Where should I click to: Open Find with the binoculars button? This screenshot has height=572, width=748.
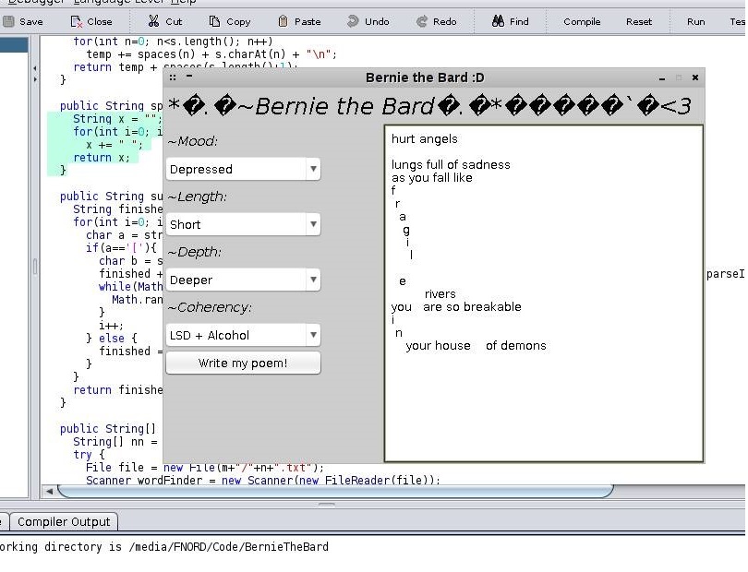tap(511, 21)
